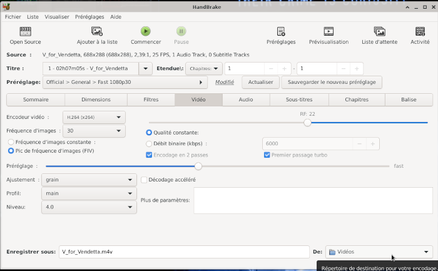Image resolution: width=438 pixels, height=271 pixels.
Task: Disable Encodage en 2 passes checkbox
Action: pos(149,155)
